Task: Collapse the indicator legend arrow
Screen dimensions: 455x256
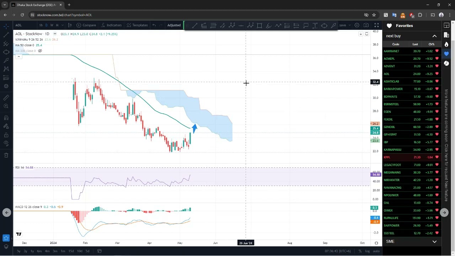Action: (18, 57)
